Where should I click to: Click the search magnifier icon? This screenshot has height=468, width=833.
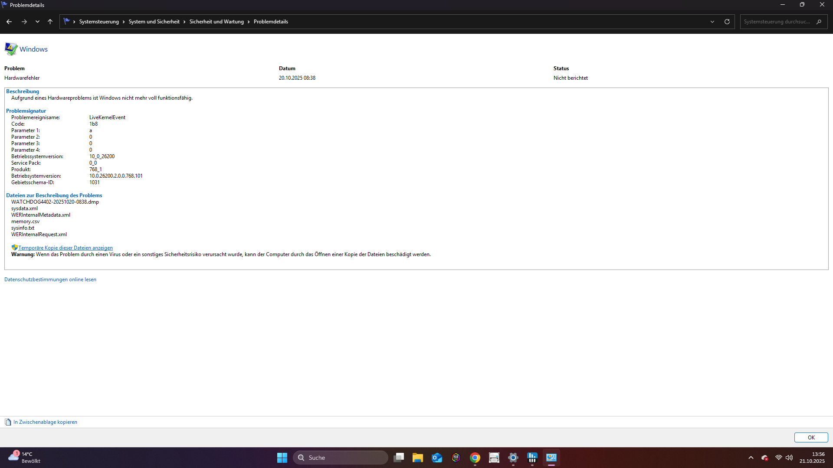pos(819,22)
